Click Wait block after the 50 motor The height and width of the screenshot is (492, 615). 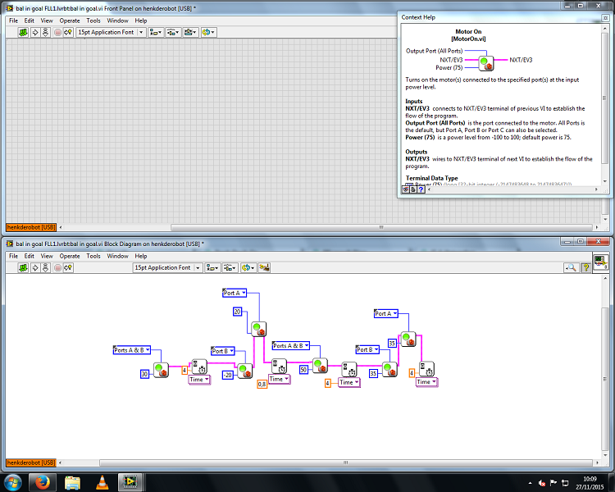348,370
